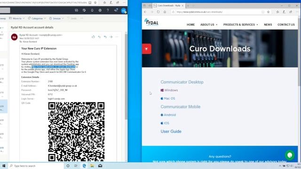
Task: Open Contact Us on Rydal navigation
Action: point(286,25)
